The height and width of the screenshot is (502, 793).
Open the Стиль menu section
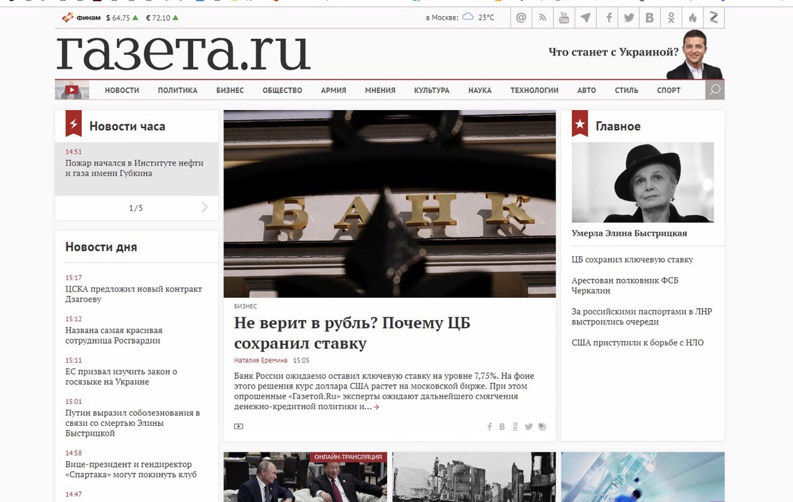click(626, 90)
